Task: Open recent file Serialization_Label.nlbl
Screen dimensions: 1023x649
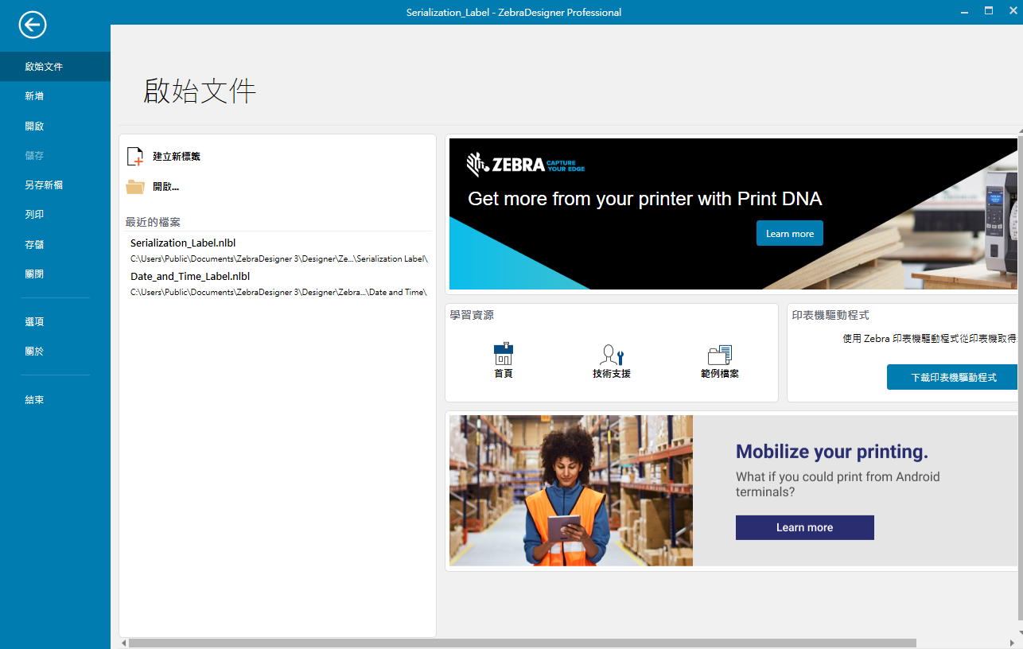Action: pyautogui.click(x=183, y=243)
